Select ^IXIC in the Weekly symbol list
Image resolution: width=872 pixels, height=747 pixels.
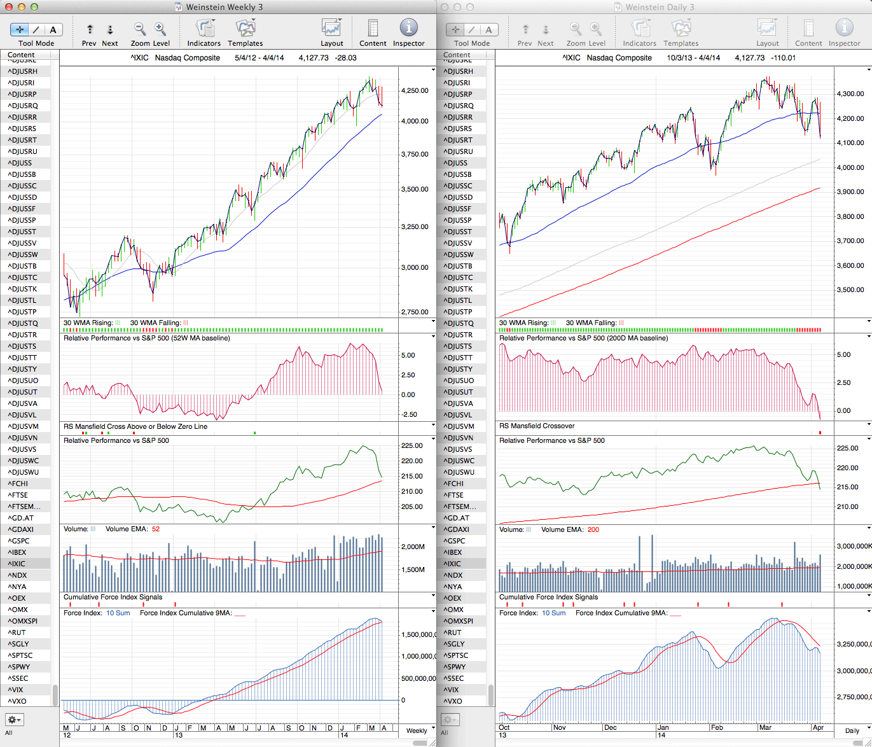[x=17, y=564]
